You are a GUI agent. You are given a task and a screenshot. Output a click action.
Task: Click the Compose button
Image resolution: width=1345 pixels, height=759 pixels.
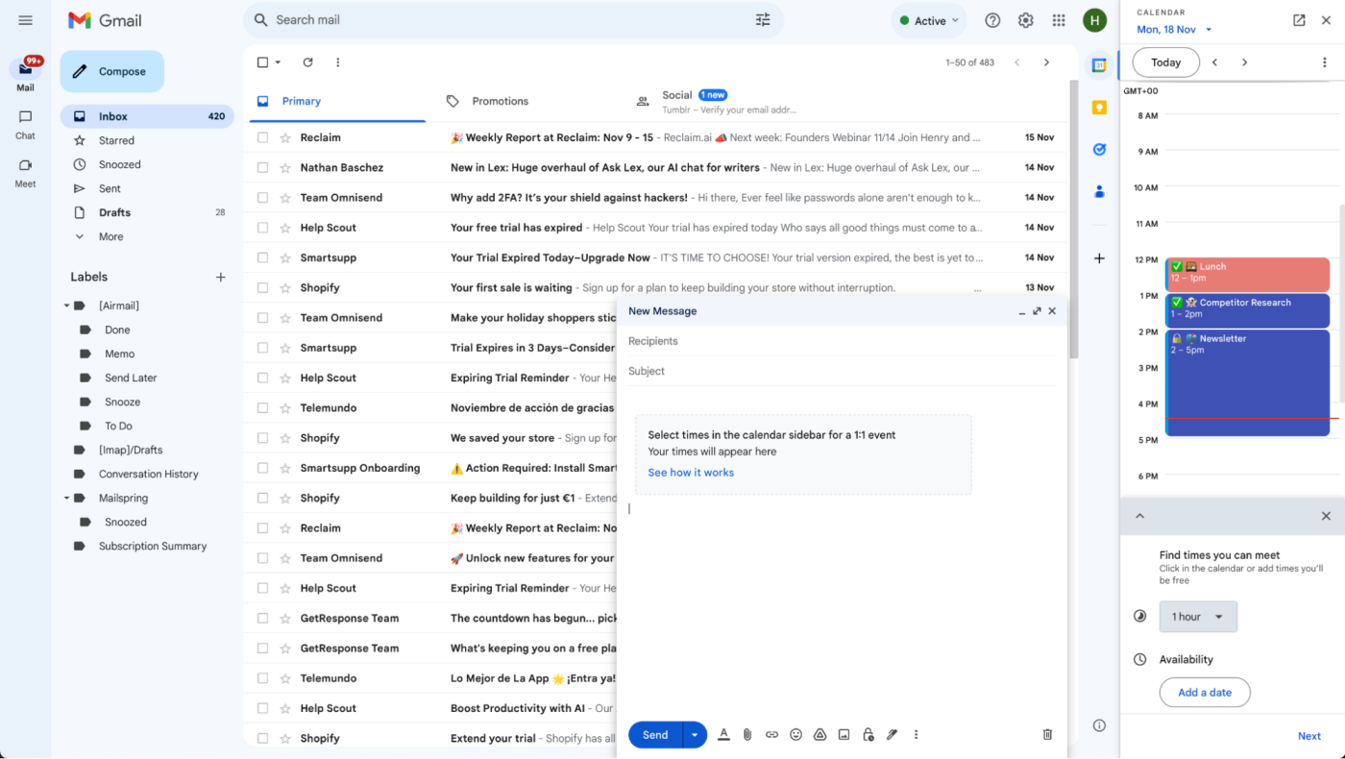click(111, 71)
